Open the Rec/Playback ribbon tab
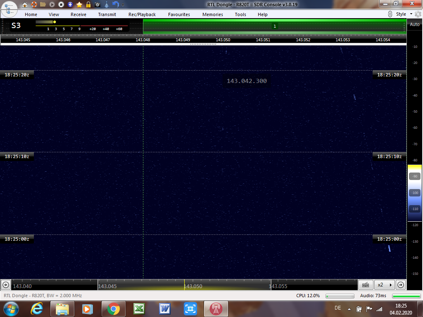Image resolution: width=423 pixels, height=317 pixels. coord(142,14)
